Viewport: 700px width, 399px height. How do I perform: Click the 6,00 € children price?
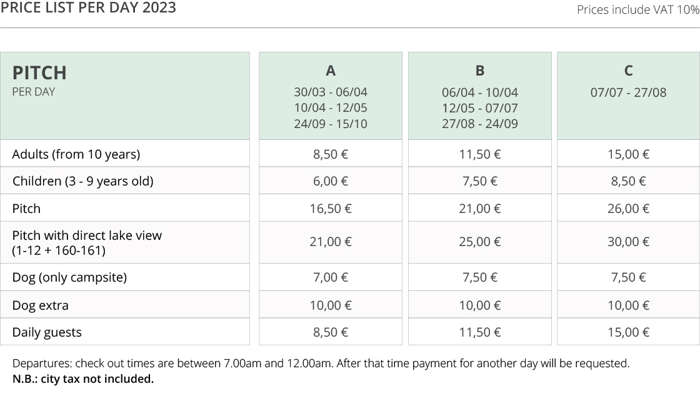point(331,181)
